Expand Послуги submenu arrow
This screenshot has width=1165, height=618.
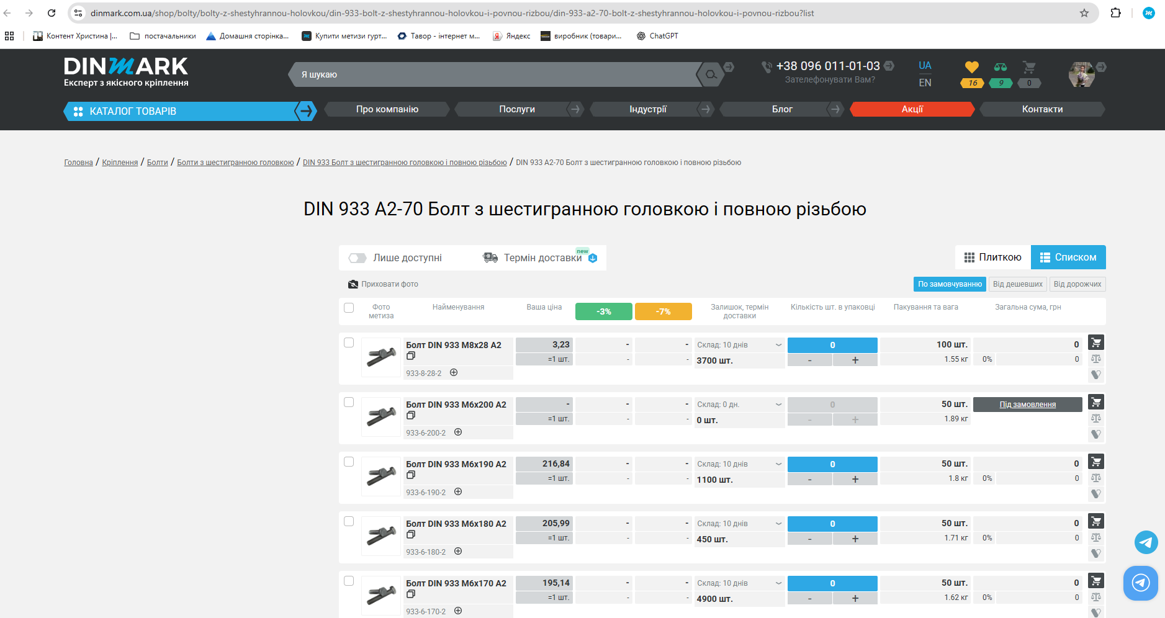pyautogui.click(x=575, y=109)
